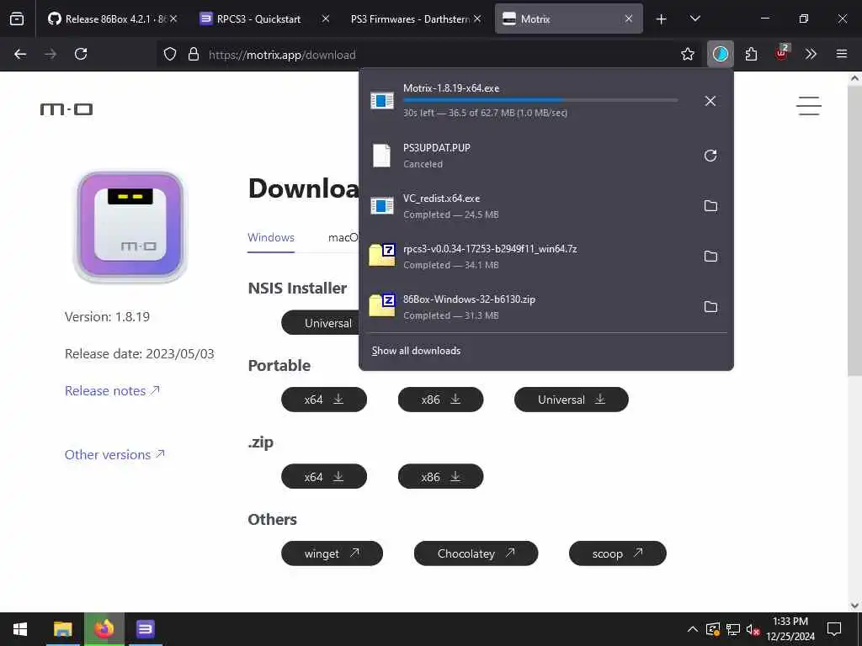Viewport: 862px width, 646px height.
Task: Show more tools overflow chevron
Action: pyautogui.click(x=811, y=54)
